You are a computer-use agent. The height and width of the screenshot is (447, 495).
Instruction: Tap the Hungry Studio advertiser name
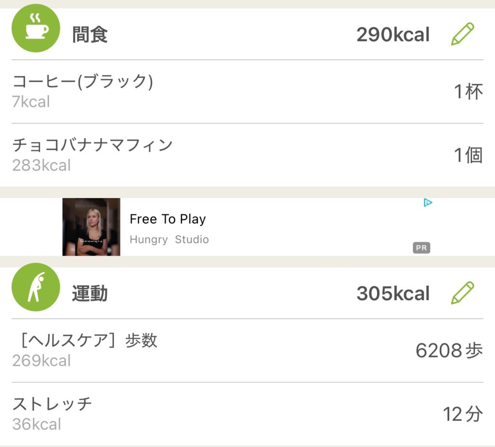(x=169, y=240)
